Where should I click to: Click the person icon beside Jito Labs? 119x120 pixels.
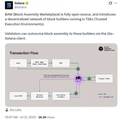(7, 110)
